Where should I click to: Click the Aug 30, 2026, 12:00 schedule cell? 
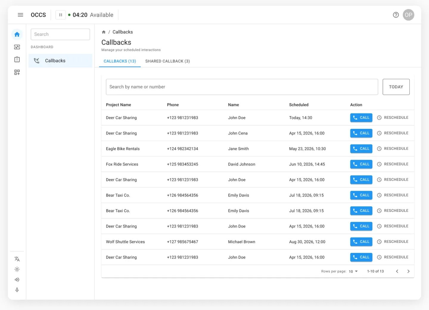(x=307, y=242)
